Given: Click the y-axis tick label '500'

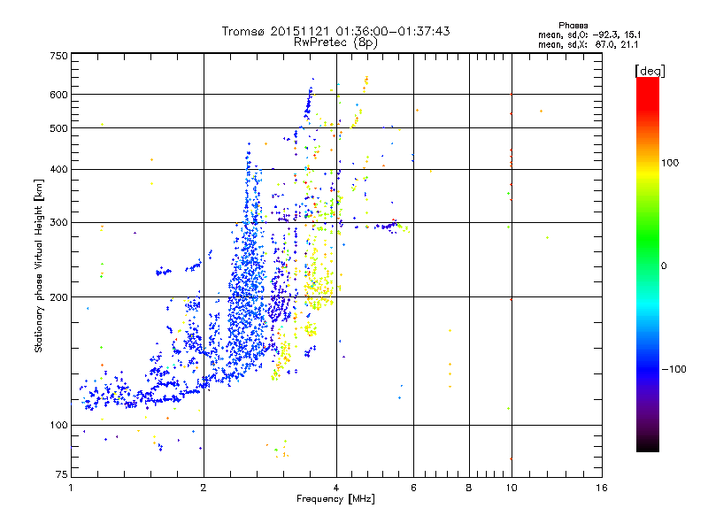Looking at the screenshot, I should click(59, 128).
